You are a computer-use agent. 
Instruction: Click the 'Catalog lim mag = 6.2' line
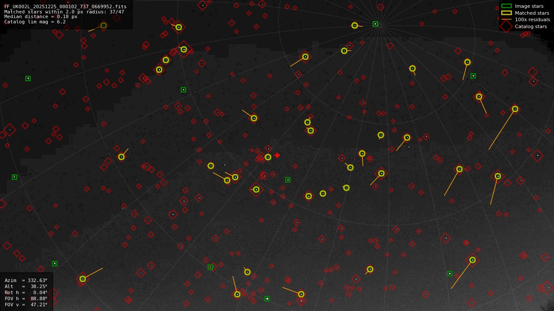pyautogui.click(x=35, y=22)
